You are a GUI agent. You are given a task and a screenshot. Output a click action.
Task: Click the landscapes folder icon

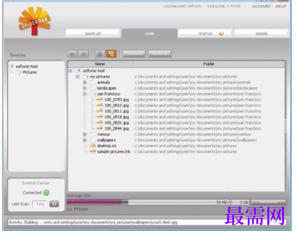click(92, 88)
